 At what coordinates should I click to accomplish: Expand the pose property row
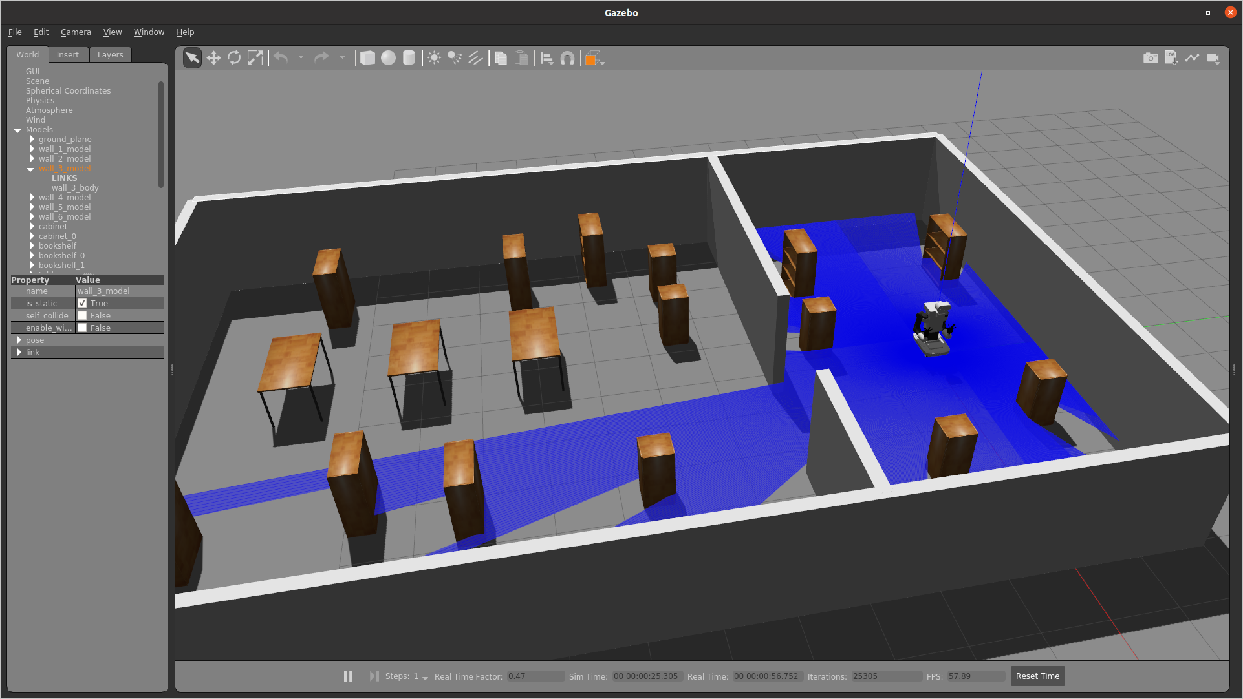coord(18,340)
